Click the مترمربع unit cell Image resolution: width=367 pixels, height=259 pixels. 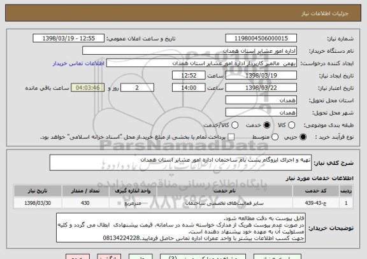133,203
